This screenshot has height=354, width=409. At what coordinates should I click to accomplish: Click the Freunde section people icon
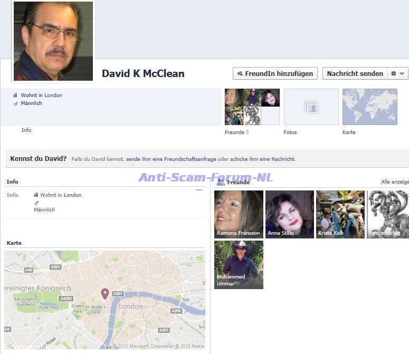click(x=221, y=182)
